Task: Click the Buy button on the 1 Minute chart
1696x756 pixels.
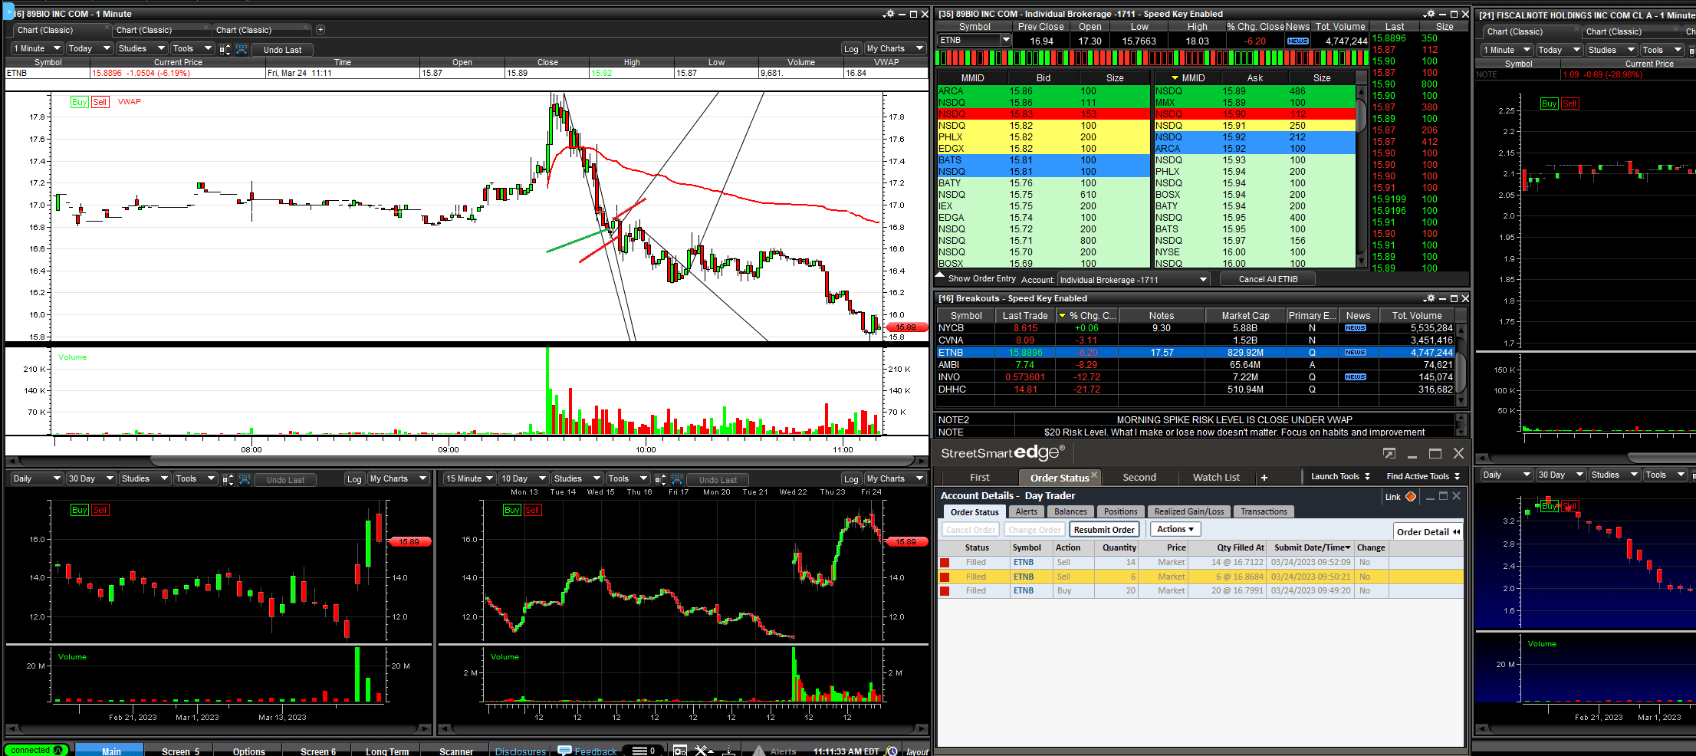Action: [x=80, y=102]
